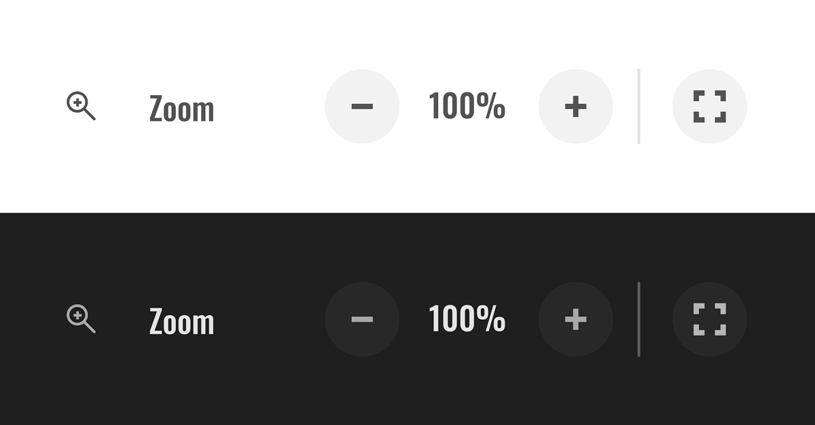Enter fullscreen using the dark theme button
This screenshot has height=425, width=815.
click(709, 319)
